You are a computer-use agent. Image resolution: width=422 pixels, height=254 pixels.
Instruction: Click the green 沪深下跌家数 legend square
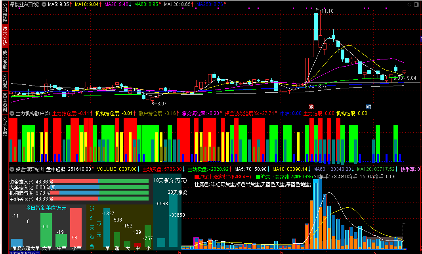[258, 177]
